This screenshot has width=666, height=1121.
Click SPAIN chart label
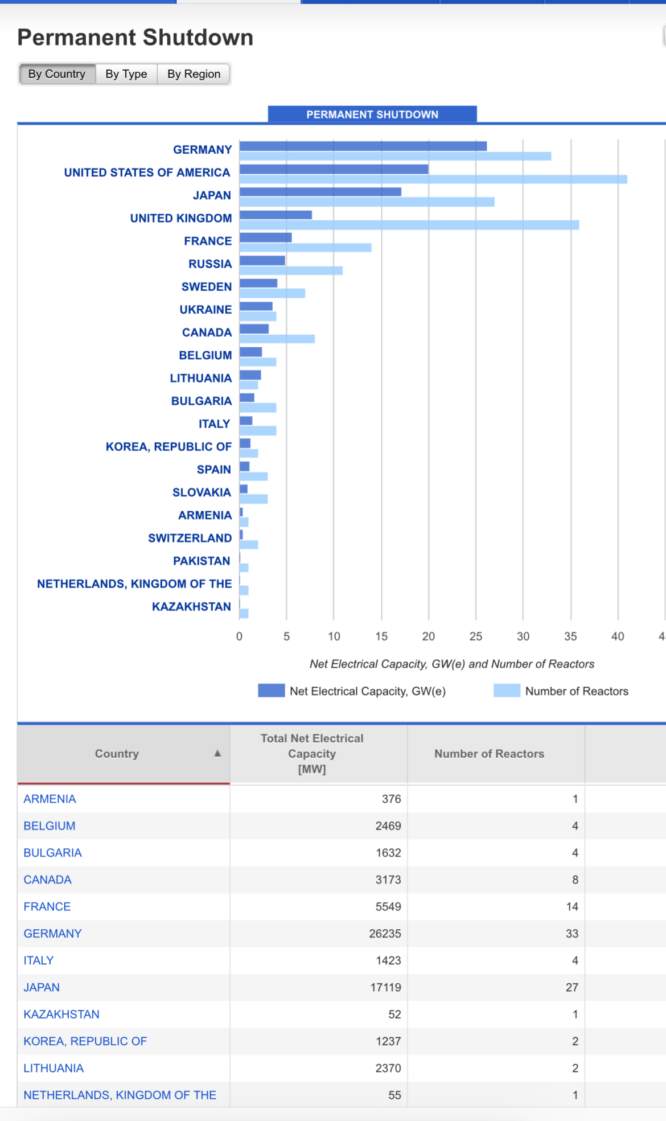[214, 470]
